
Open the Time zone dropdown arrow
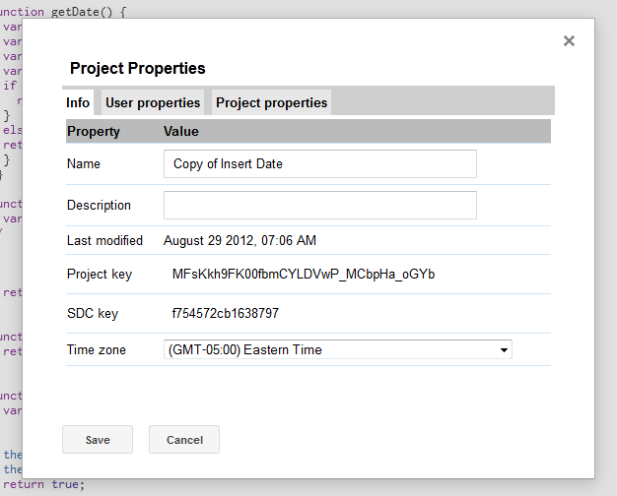(x=504, y=349)
